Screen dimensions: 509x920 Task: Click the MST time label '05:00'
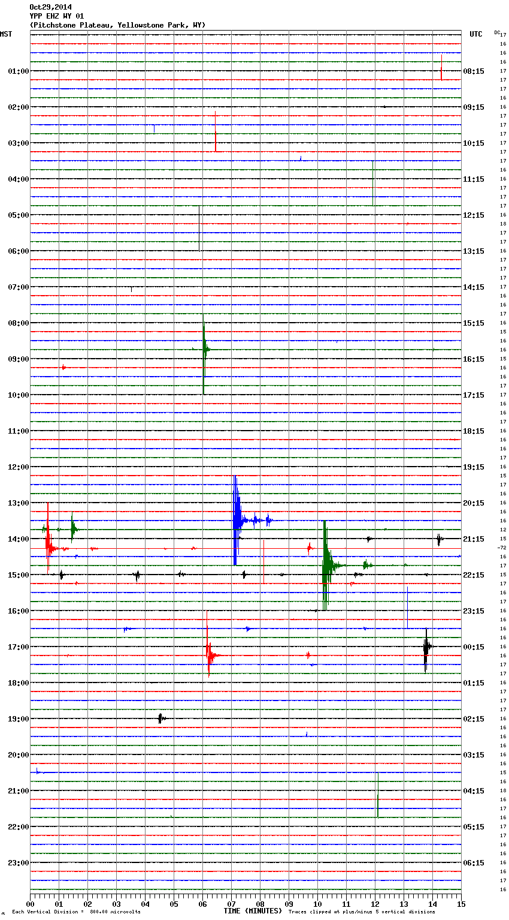pyautogui.click(x=19, y=215)
